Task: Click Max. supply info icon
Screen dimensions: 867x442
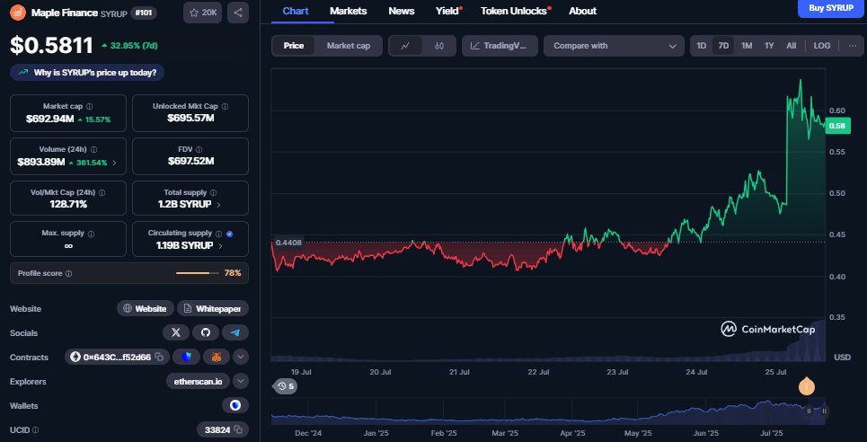Action: tap(91, 234)
